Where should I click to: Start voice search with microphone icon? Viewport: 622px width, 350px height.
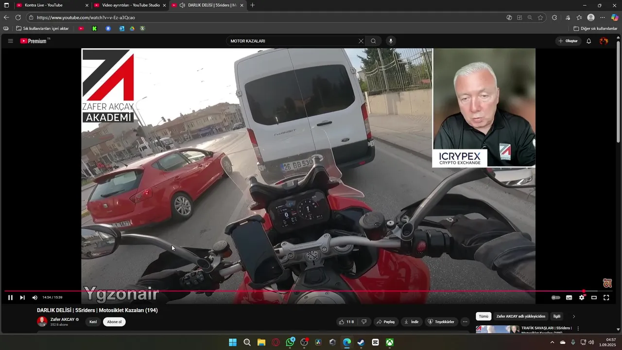391,41
